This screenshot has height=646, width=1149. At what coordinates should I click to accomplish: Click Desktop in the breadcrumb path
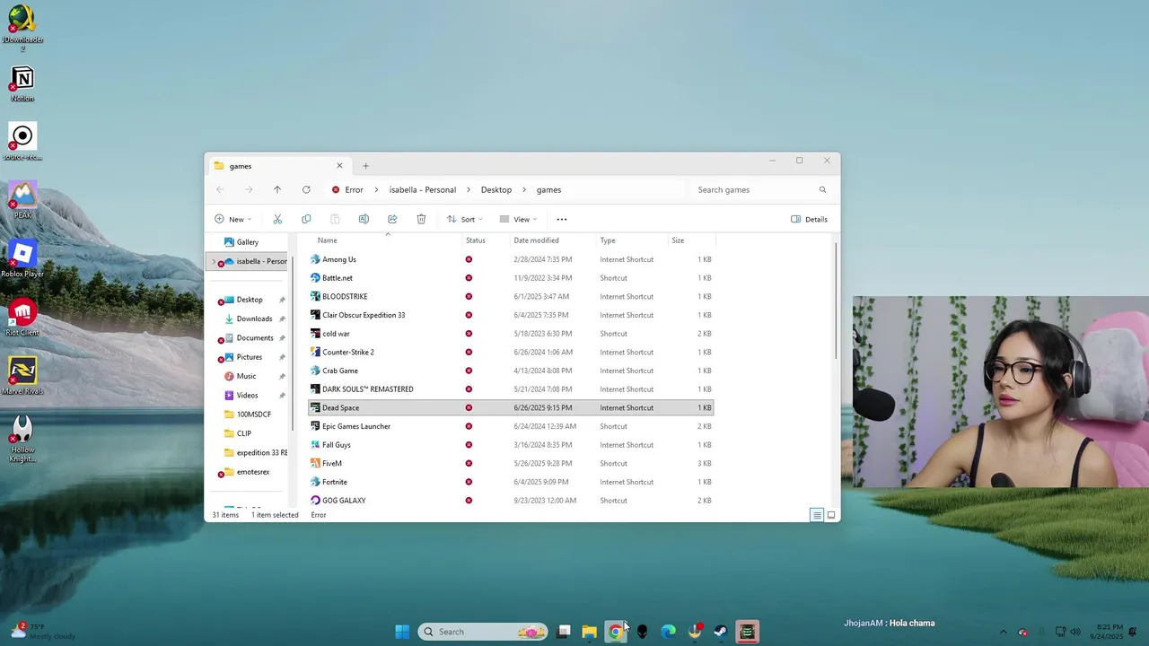coord(496,189)
